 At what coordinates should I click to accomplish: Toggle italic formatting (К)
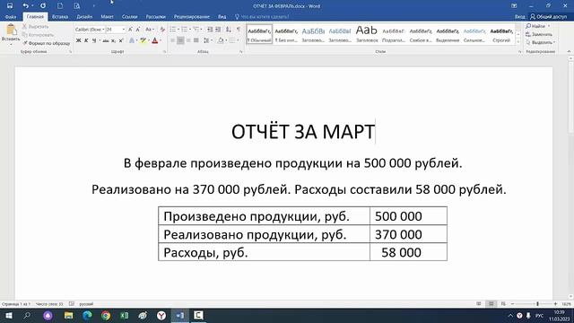(x=86, y=40)
